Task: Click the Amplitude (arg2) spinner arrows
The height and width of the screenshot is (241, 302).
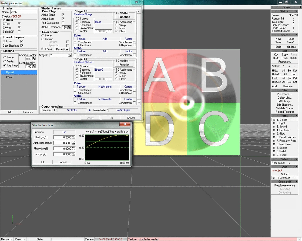Action: pyautogui.click(x=73, y=143)
